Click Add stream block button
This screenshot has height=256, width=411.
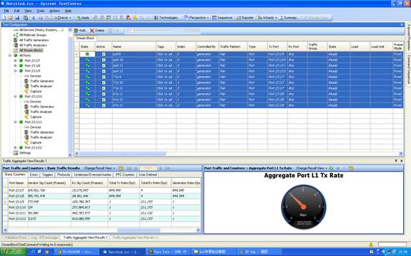(x=80, y=31)
